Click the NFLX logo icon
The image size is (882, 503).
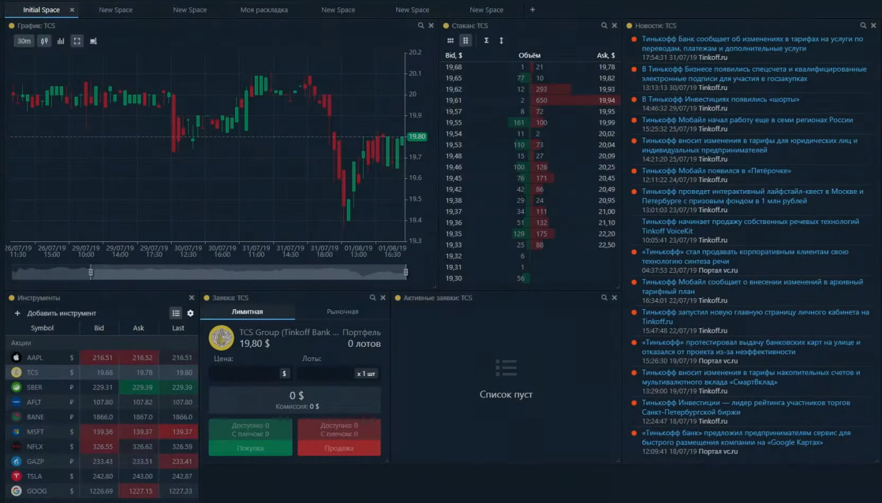(17, 446)
